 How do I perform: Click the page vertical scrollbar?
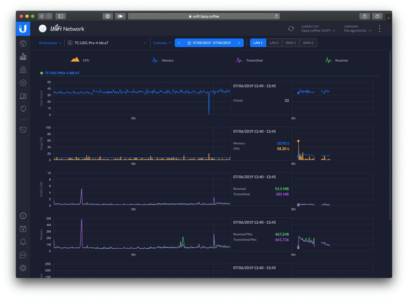[390, 135]
